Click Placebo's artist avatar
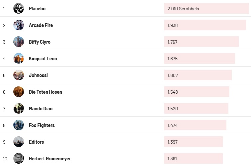Image resolution: width=251 pixels, height=166 pixels. [19, 8]
